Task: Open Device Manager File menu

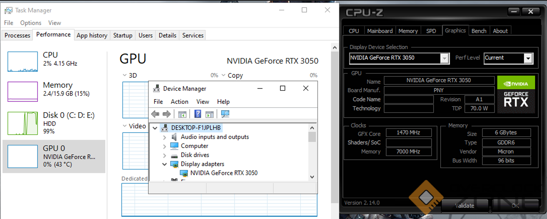Action: 158,101
